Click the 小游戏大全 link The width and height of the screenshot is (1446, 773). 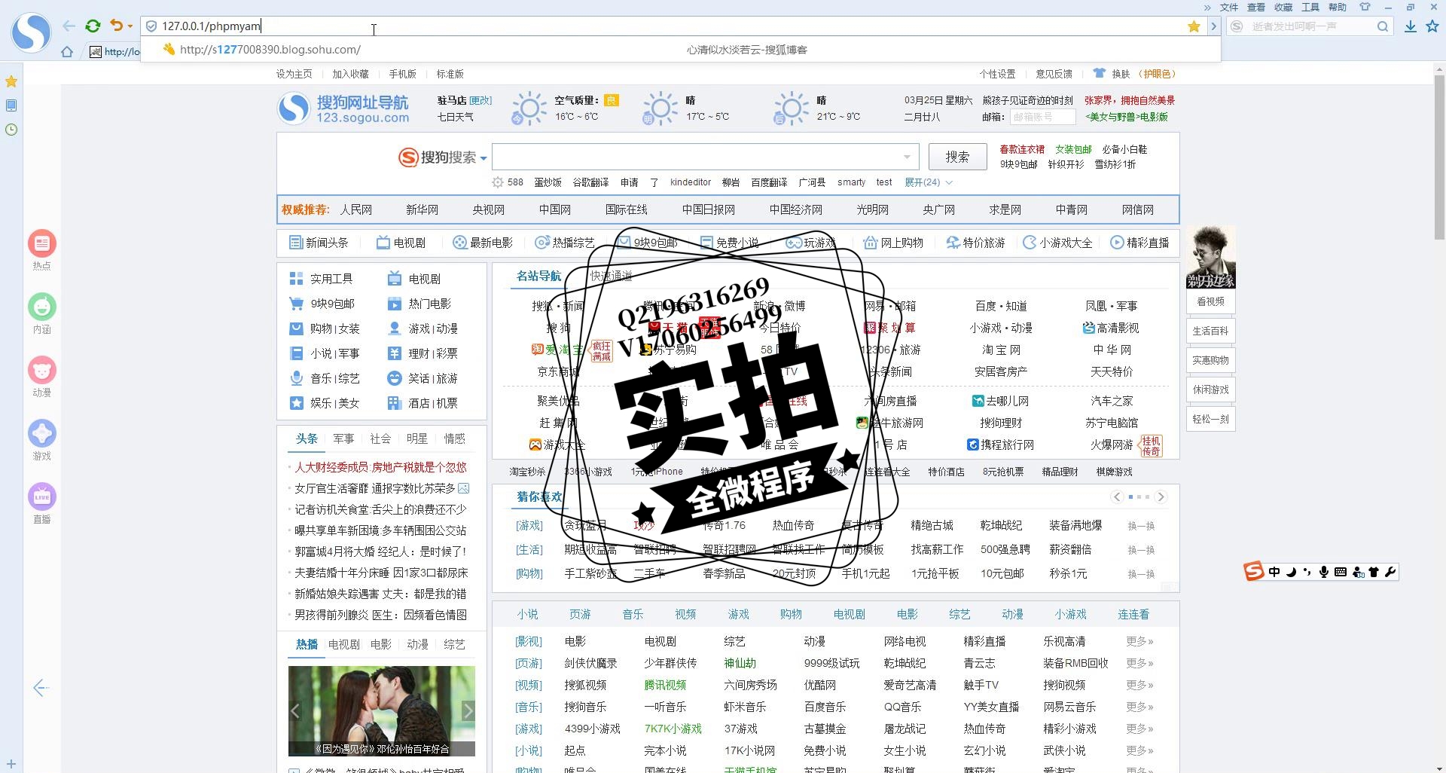(1057, 243)
